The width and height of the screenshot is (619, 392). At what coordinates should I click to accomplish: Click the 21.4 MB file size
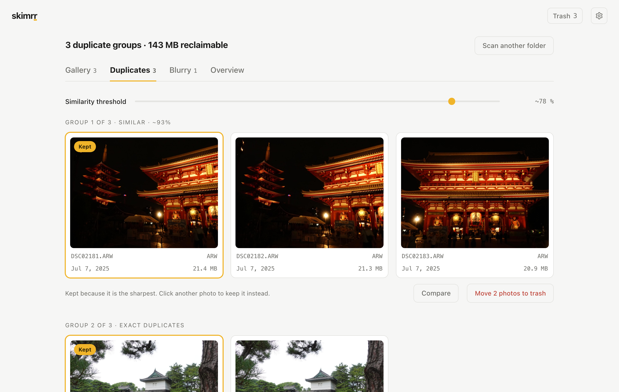[x=205, y=269]
